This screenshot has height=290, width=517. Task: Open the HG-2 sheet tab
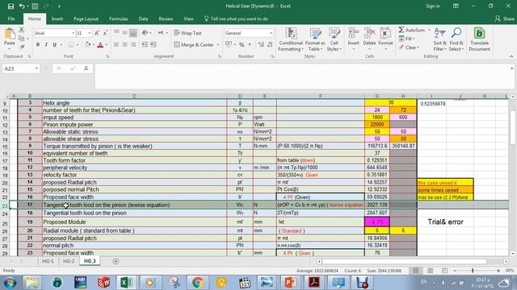click(x=69, y=261)
